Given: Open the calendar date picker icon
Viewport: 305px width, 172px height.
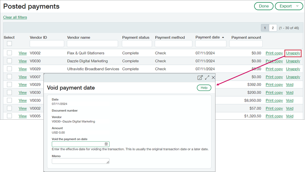Looking at the screenshot, I should [x=106, y=144].
